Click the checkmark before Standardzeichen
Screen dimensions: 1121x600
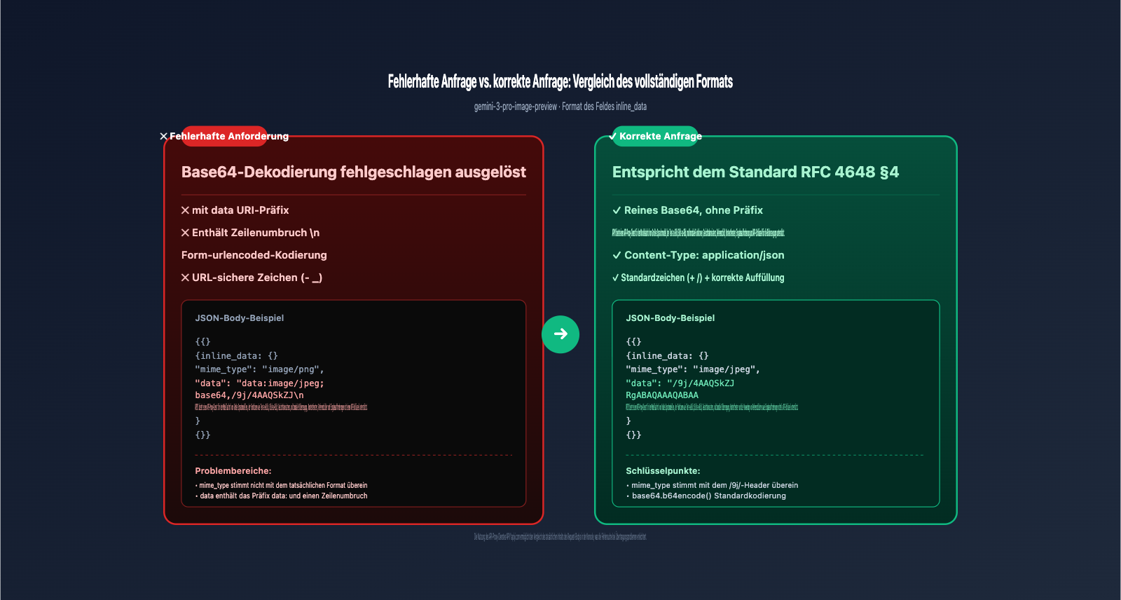click(x=616, y=278)
